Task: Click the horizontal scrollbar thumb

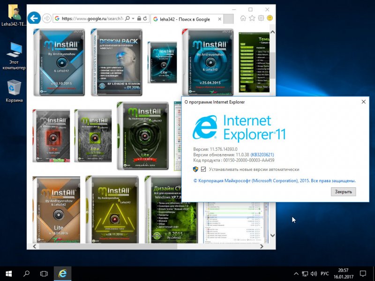Action: 108,246
